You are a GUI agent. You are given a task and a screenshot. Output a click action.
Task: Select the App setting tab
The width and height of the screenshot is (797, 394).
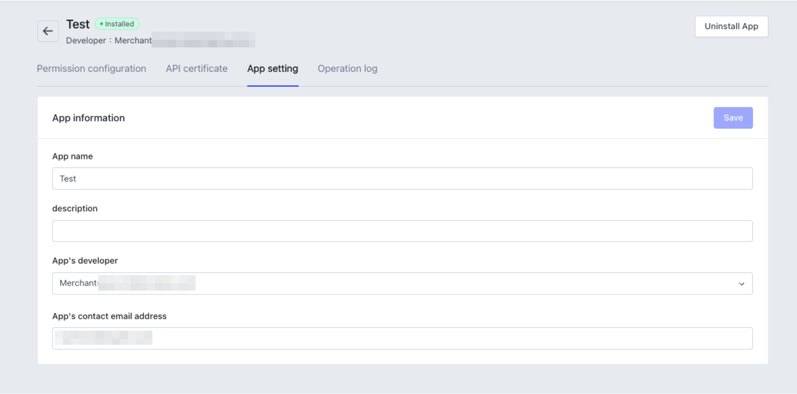(x=272, y=68)
